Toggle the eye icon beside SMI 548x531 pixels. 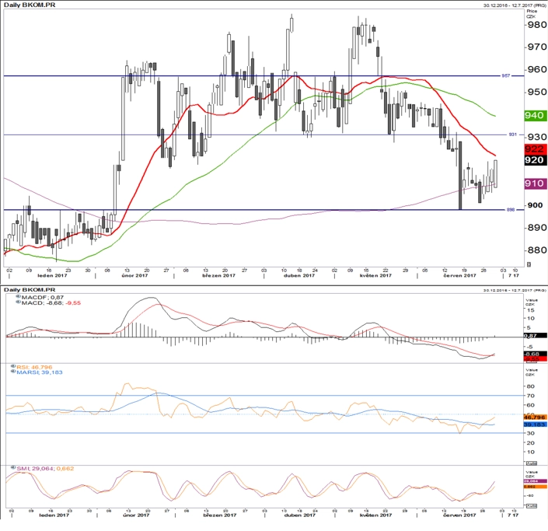(x=13, y=468)
